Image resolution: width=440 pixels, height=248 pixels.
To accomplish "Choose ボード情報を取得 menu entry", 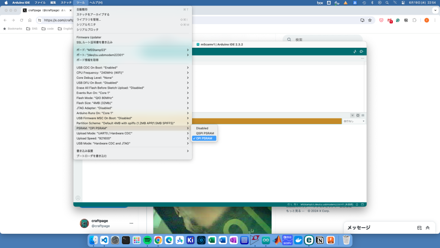I will pyautogui.click(x=133, y=60).
